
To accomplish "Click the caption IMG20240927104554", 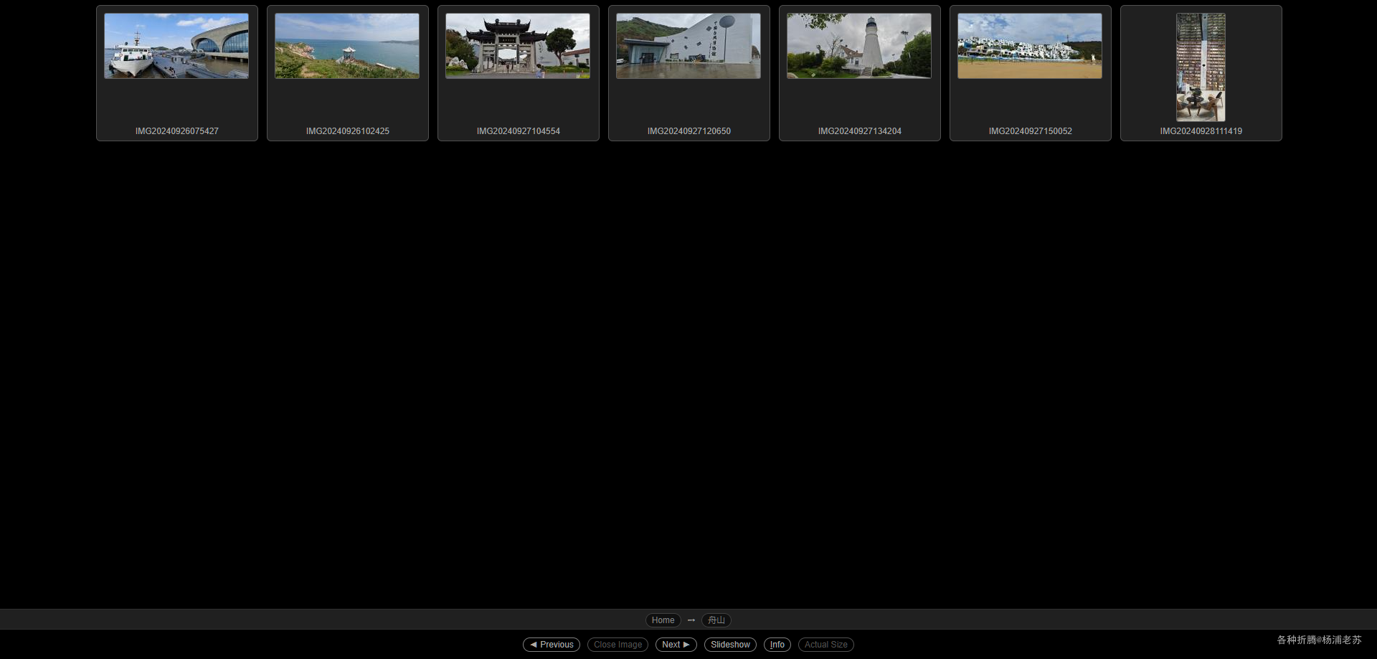I will pos(519,131).
